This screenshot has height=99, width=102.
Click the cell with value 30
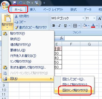click(58, 53)
